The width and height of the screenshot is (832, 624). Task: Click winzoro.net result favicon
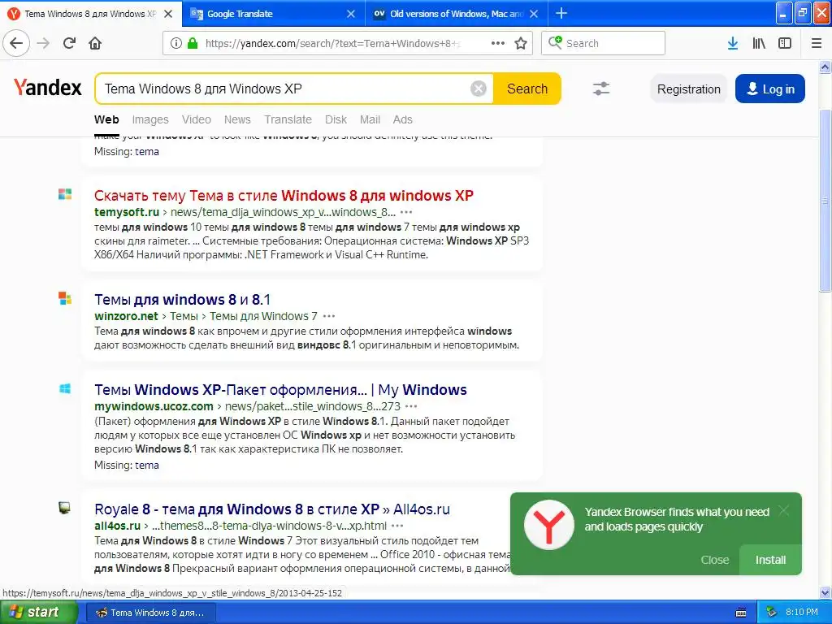65,298
